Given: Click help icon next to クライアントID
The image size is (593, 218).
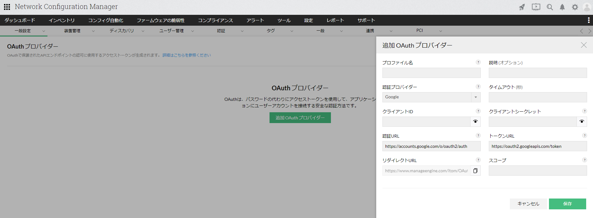Looking at the screenshot, I should [478, 111].
